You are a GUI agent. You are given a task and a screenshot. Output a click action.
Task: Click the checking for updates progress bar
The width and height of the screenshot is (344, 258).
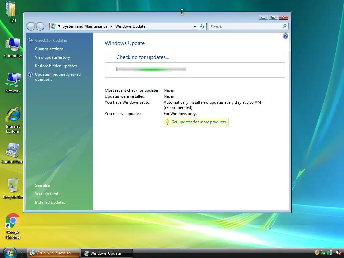point(151,69)
